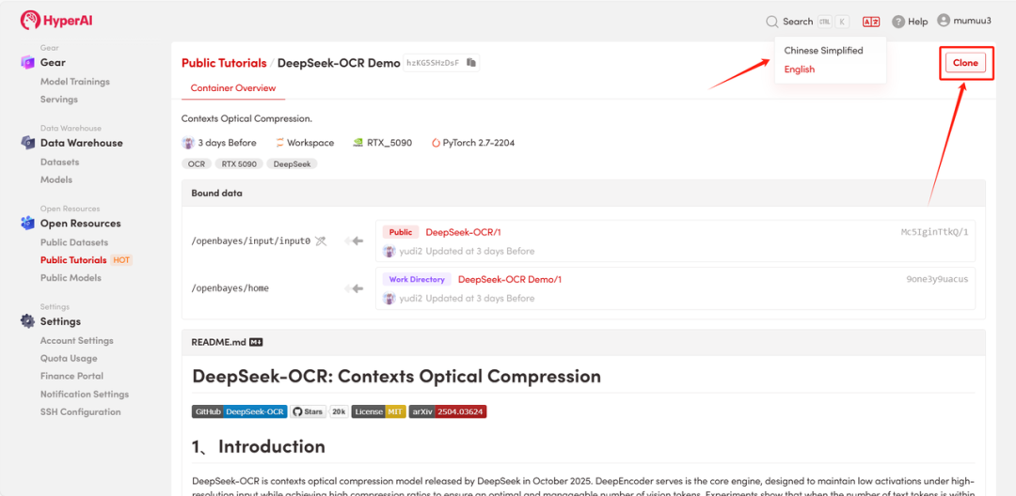This screenshot has height=496, width=1016.
Task: Open the DeepSeek-OCR/1 bound dataset link
Action: tap(463, 232)
